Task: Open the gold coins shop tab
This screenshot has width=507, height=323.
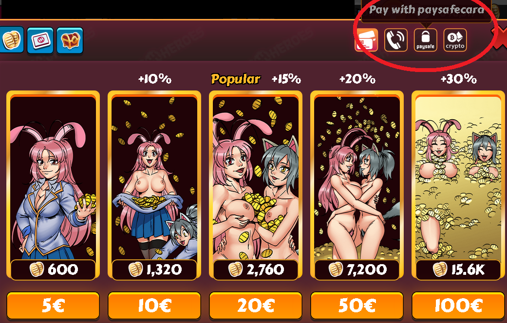Action: click(12, 40)
